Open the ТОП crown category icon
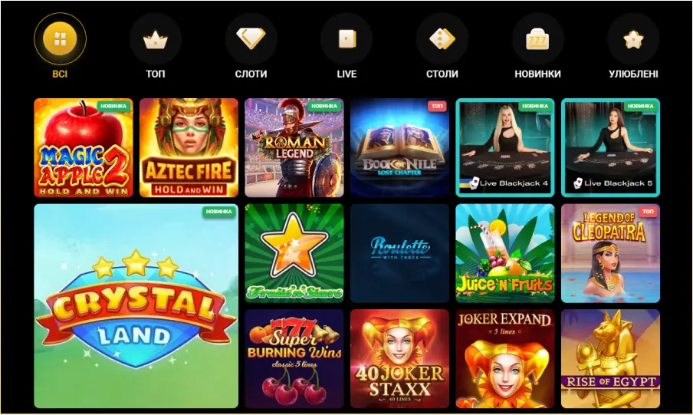 click(156, 39)
